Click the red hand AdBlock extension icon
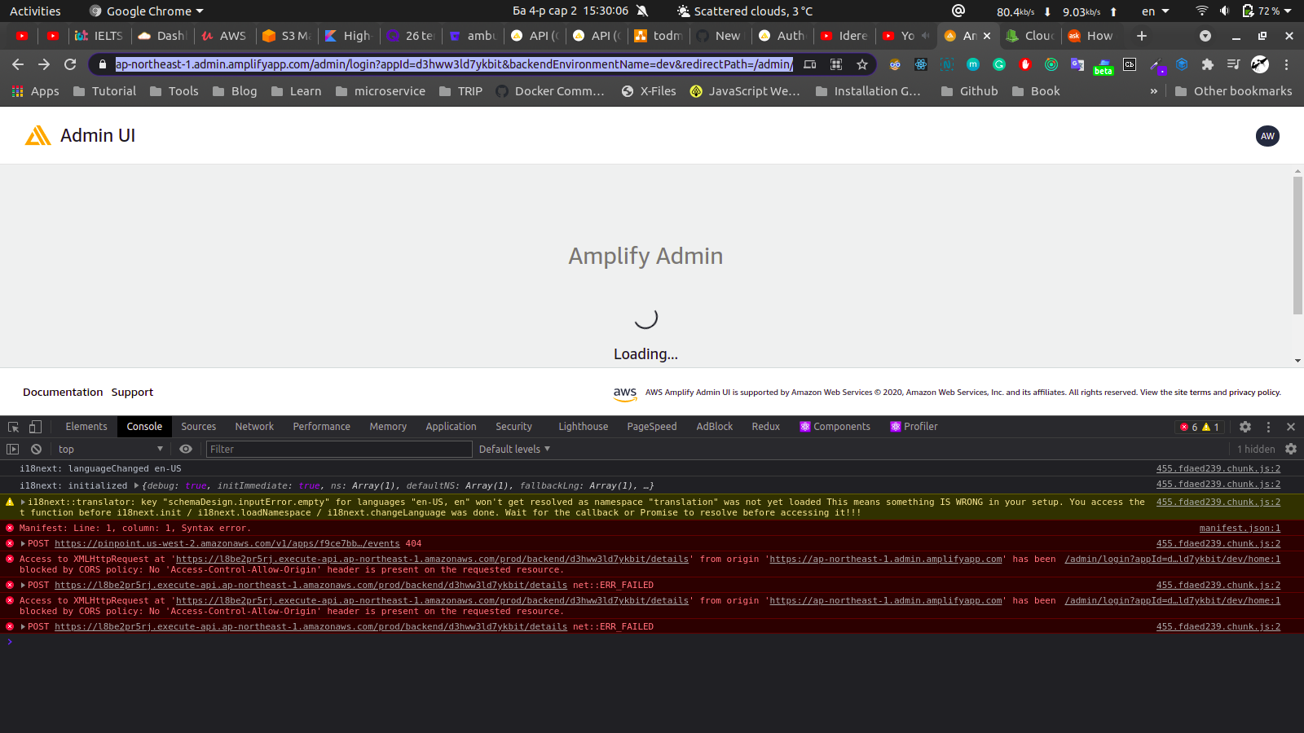Viewport: 1304px width, 733px height. click(1025, 64)
